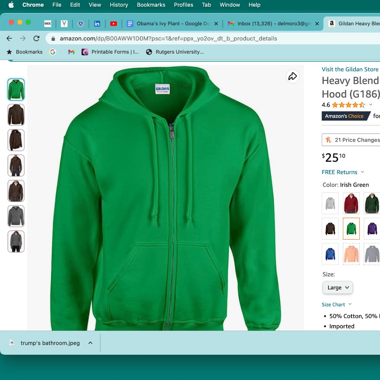Expand the FREE Returns chevron
Viewport: 380px width, 380px height.
[362, 172]
